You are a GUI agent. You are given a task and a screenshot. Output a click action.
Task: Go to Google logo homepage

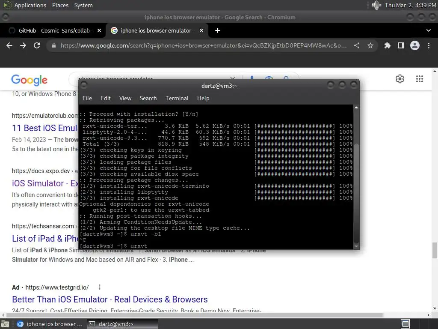click(30, 80)
